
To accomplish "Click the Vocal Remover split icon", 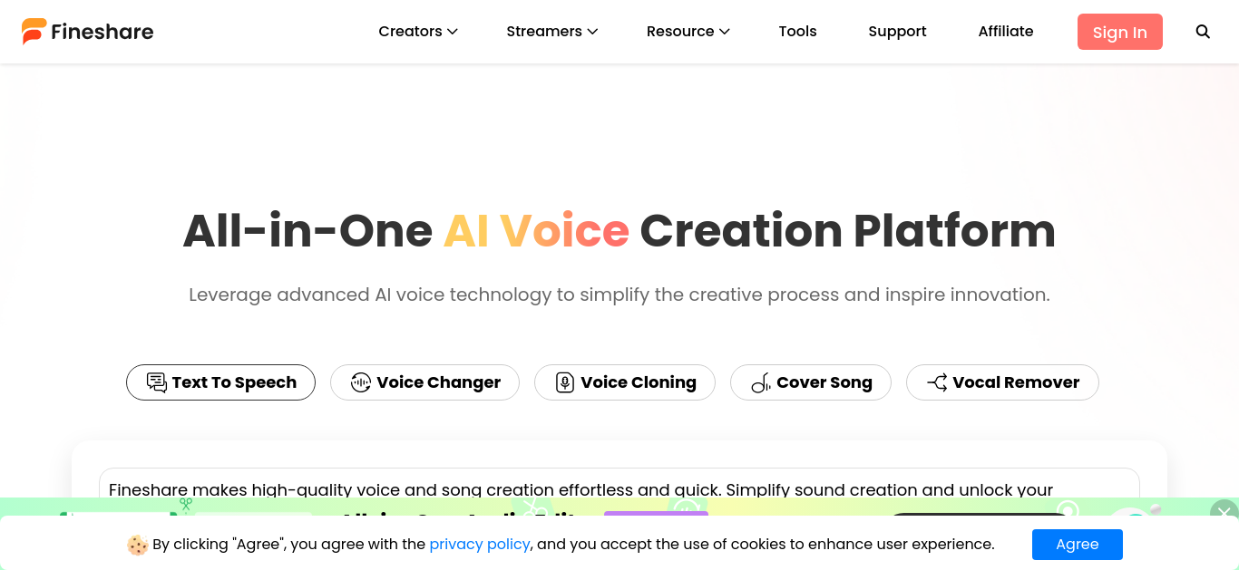I will click(x=937, y=382).
